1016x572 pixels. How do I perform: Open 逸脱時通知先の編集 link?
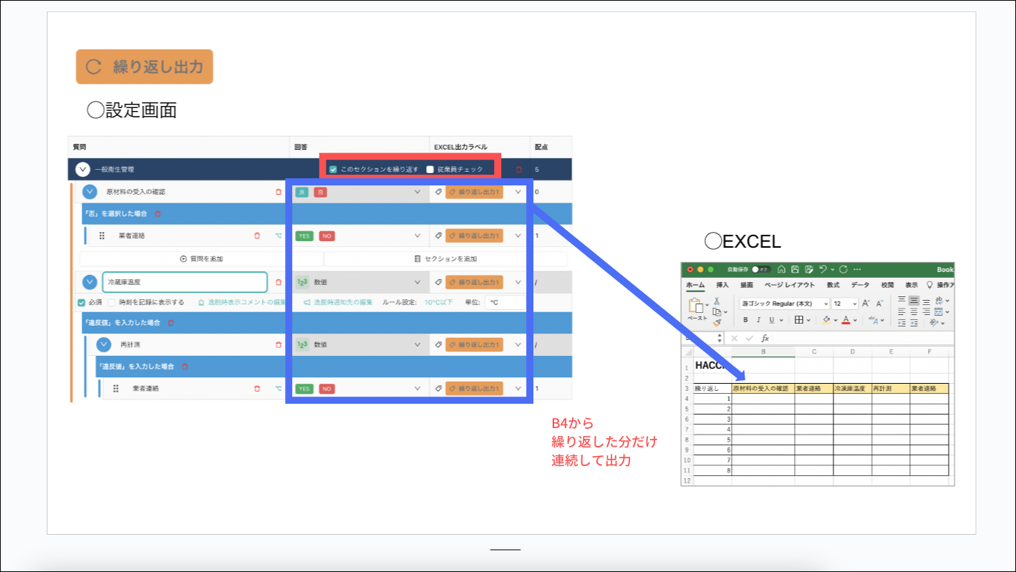tap(338, 302)
